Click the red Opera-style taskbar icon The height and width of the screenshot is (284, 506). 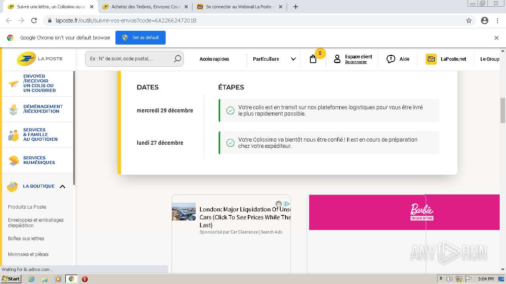(85, 279)
